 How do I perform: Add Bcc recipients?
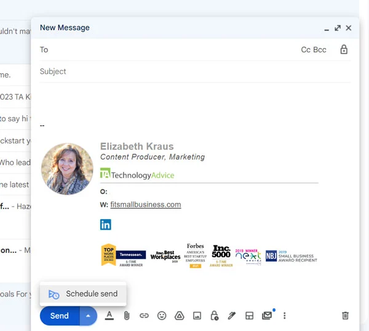click(320, 50)
